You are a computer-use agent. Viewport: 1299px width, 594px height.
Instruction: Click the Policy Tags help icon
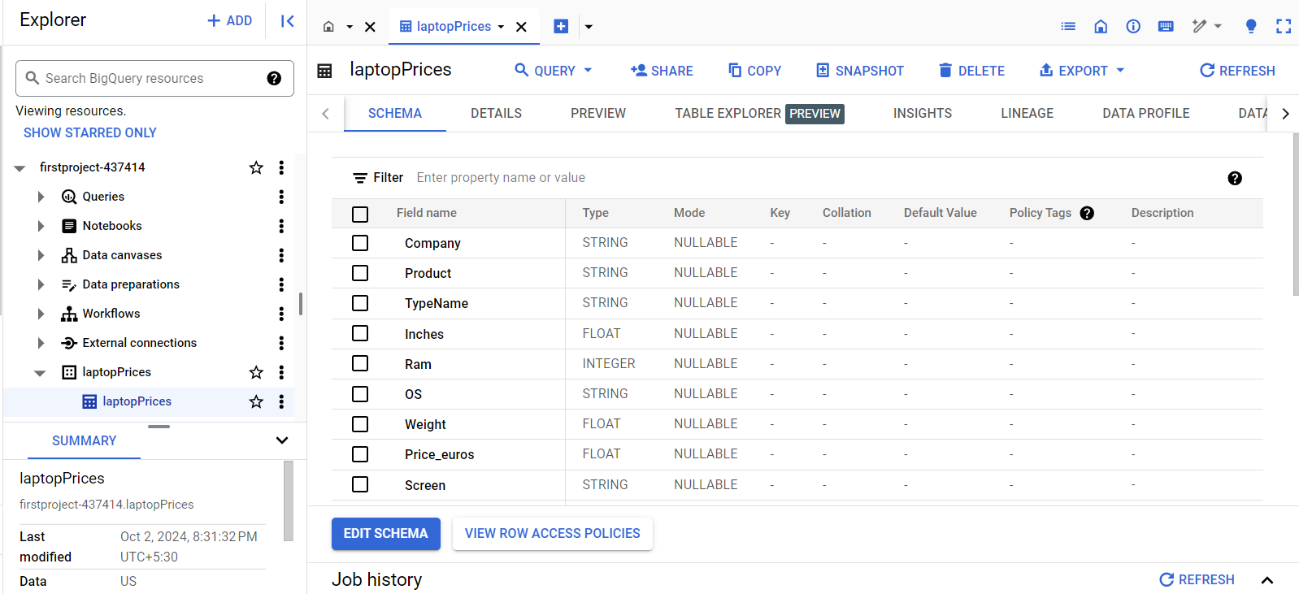click(1087, 213)
